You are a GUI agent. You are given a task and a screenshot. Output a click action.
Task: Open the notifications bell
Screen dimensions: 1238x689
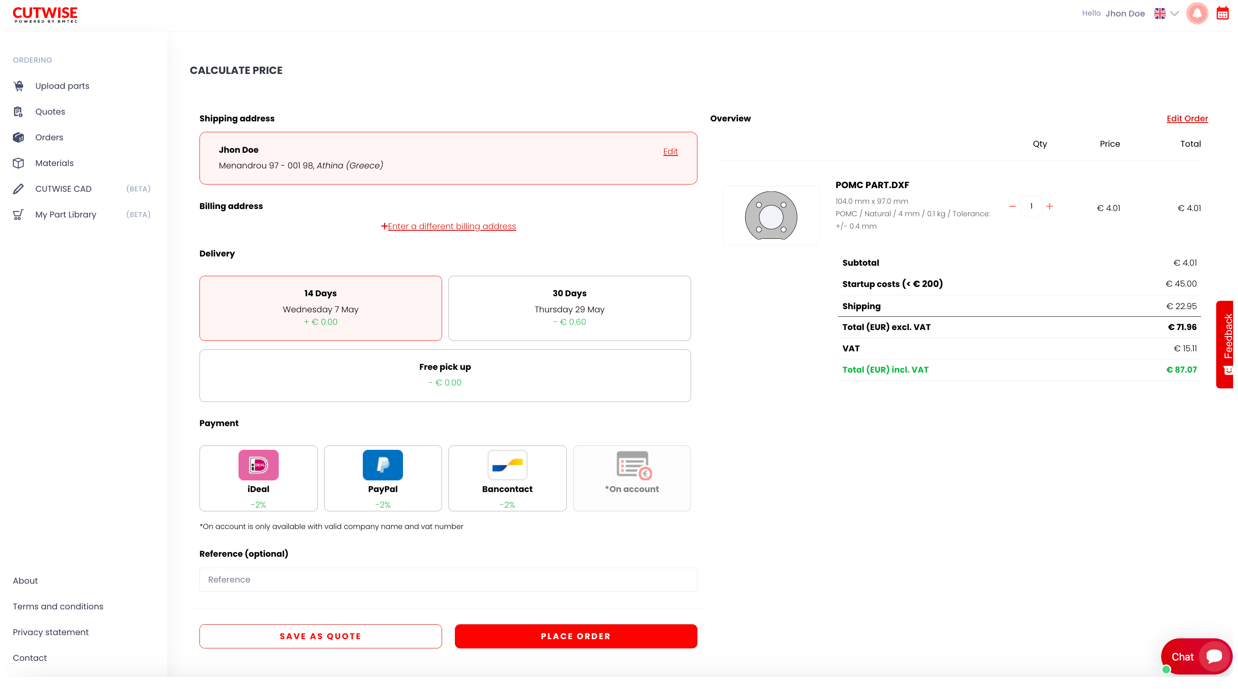click(1197, 13)
